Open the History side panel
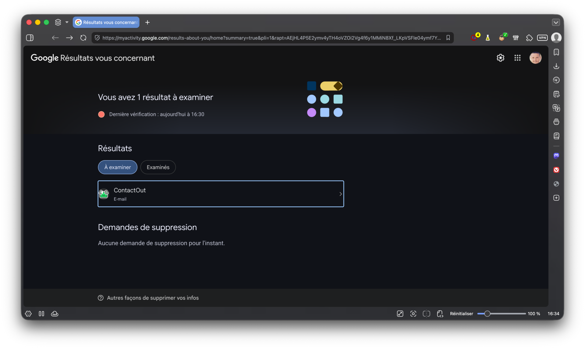This screenshot has width=585, height=348. pos(556,80)
